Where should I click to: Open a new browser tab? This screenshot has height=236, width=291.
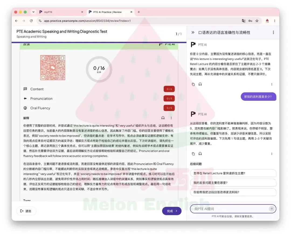(x=139, y=12)
